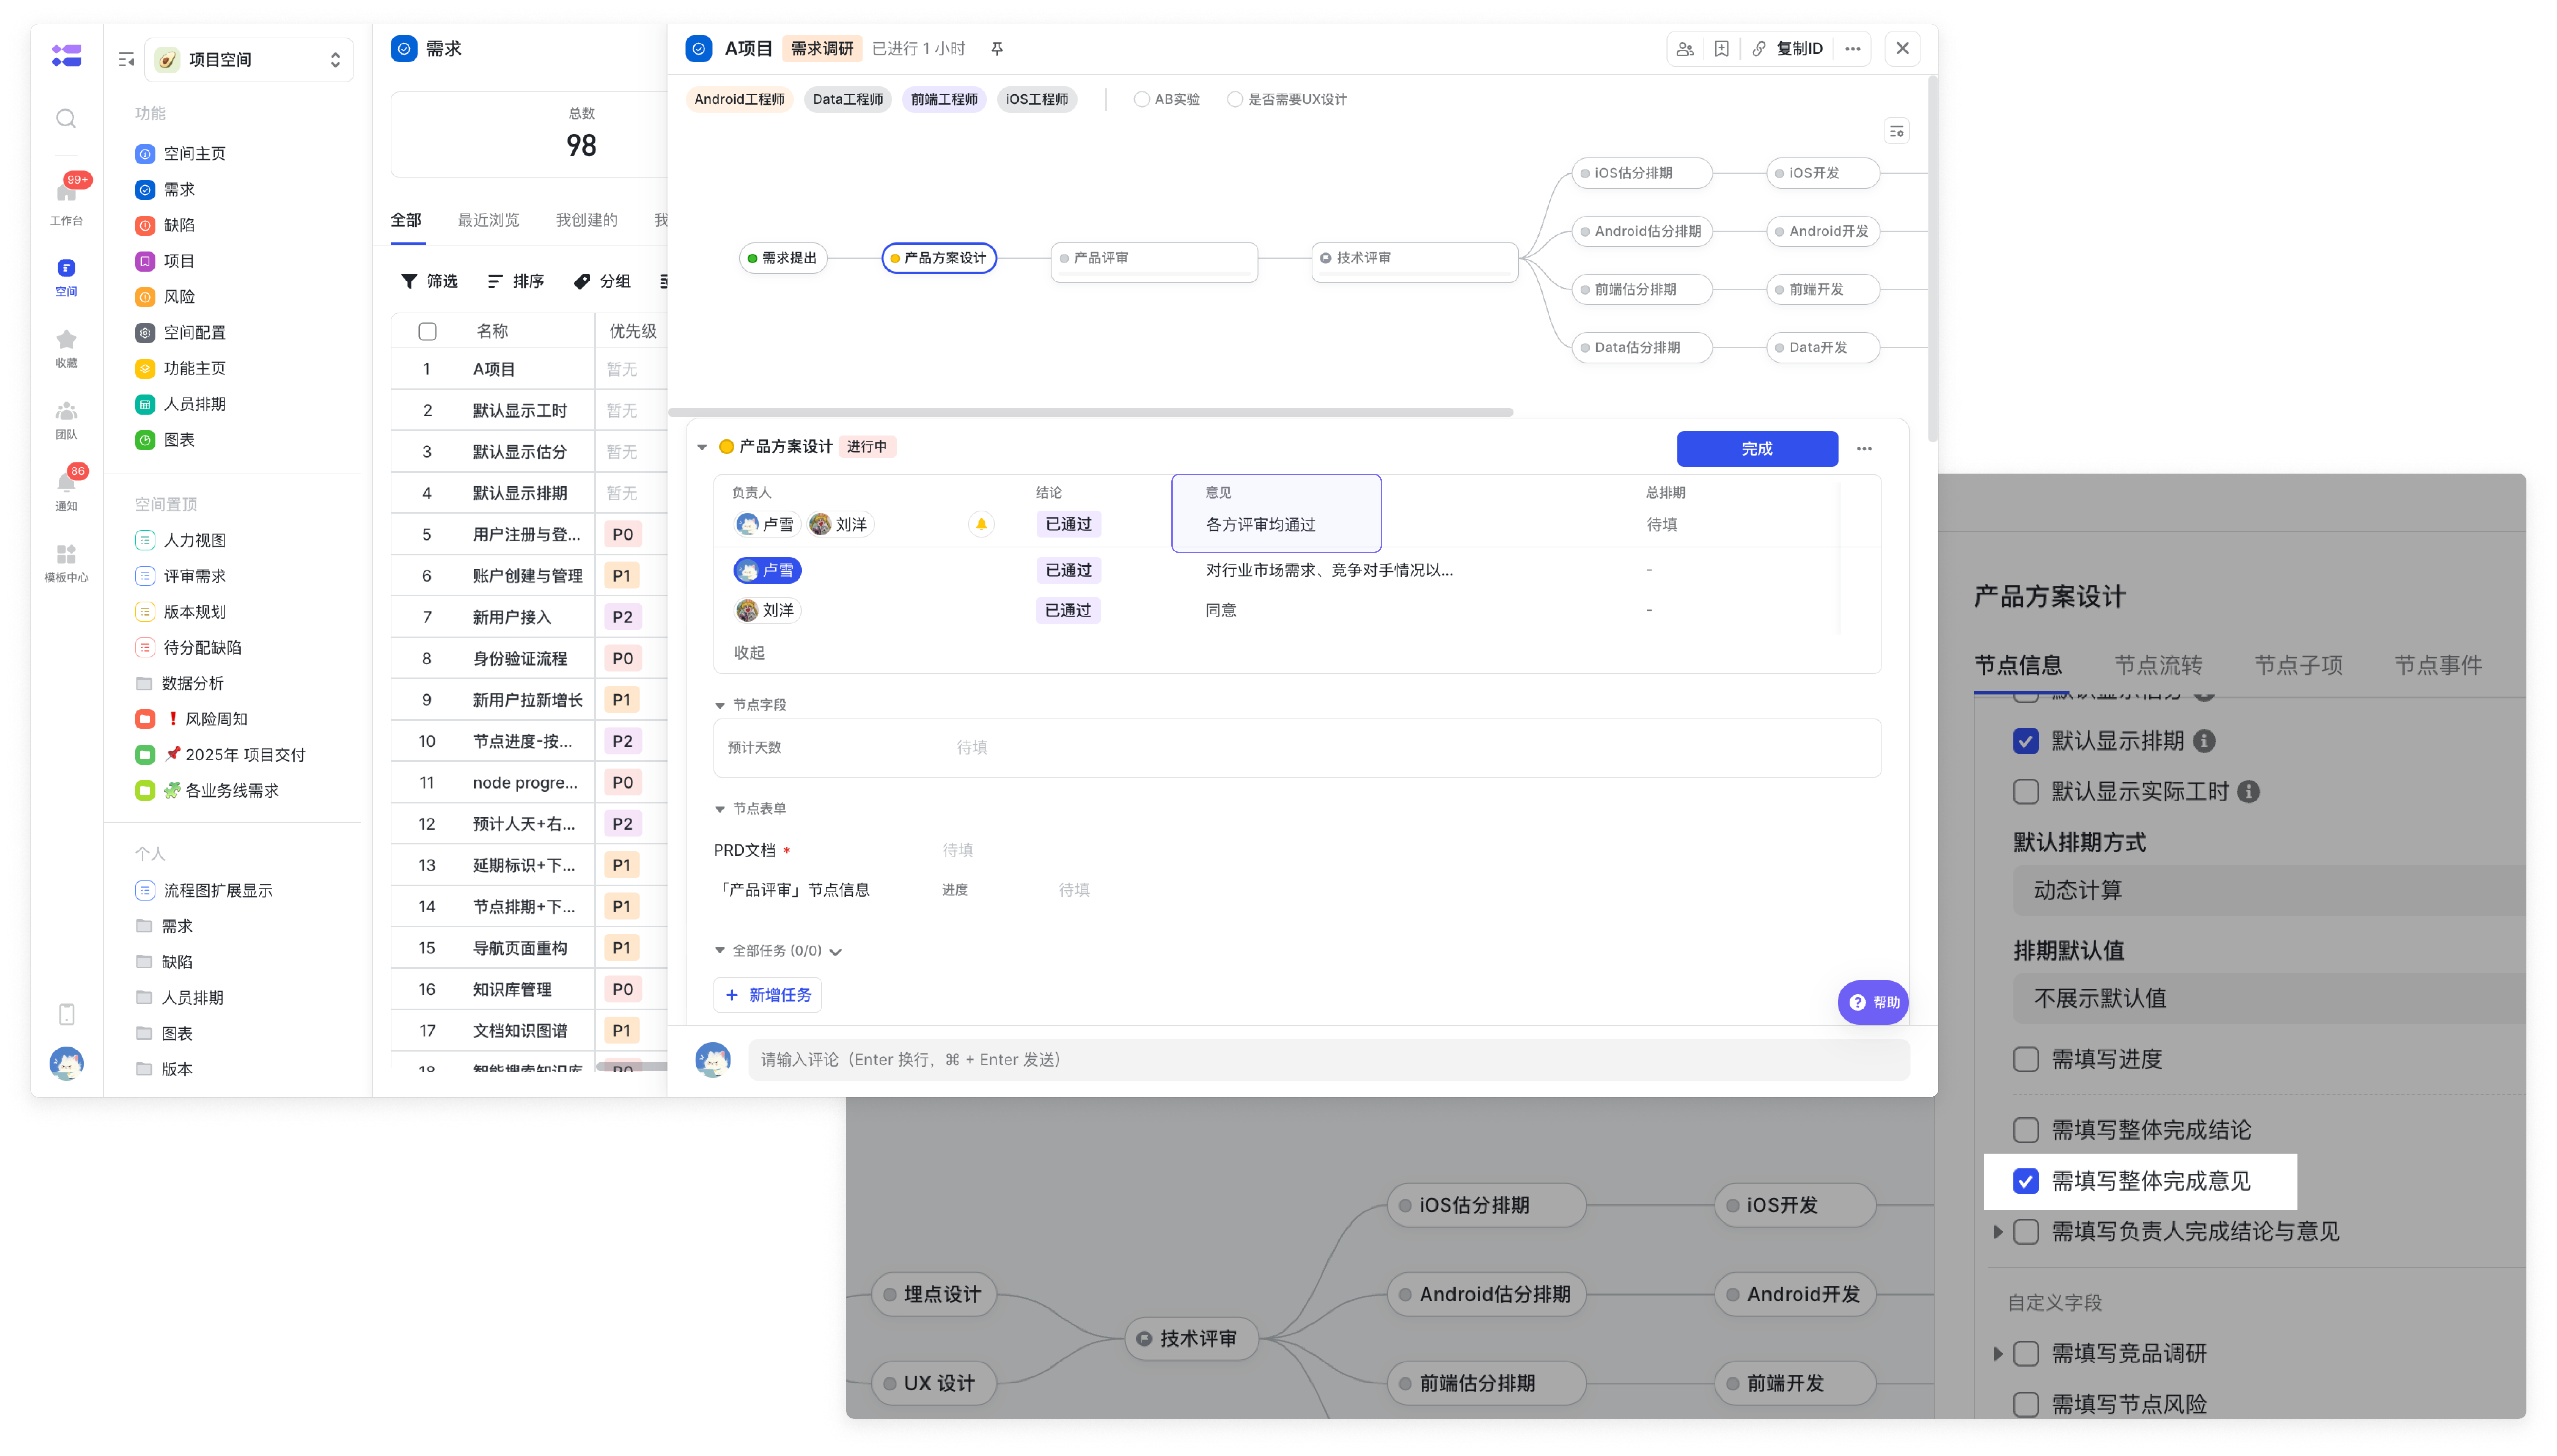Click the 预计天数 待填 field

pyautogui.click(x=972, y=748)
